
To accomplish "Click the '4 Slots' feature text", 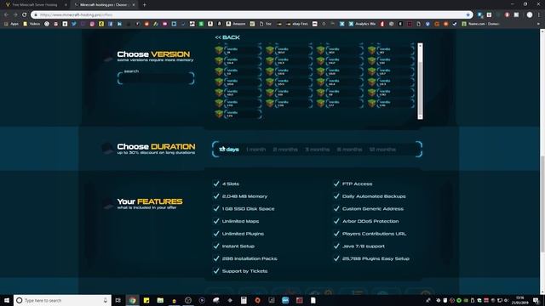I will pos(231,184).
